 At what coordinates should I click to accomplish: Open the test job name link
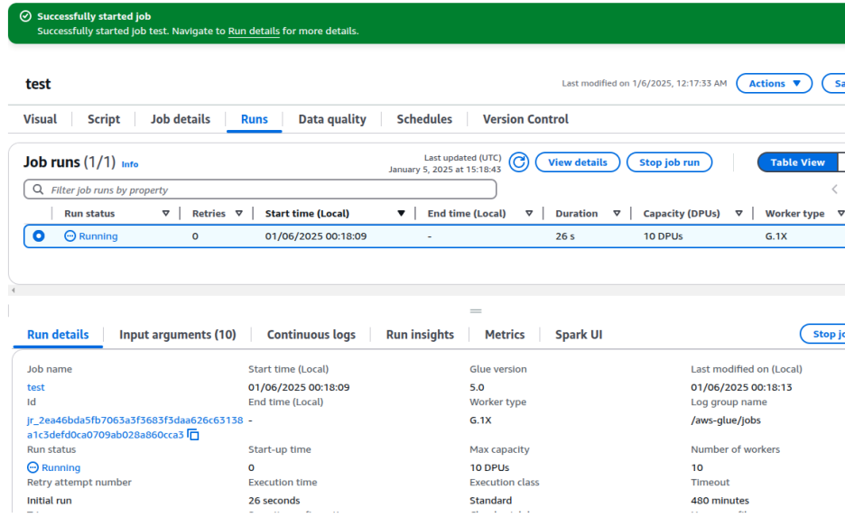(36, 387)
